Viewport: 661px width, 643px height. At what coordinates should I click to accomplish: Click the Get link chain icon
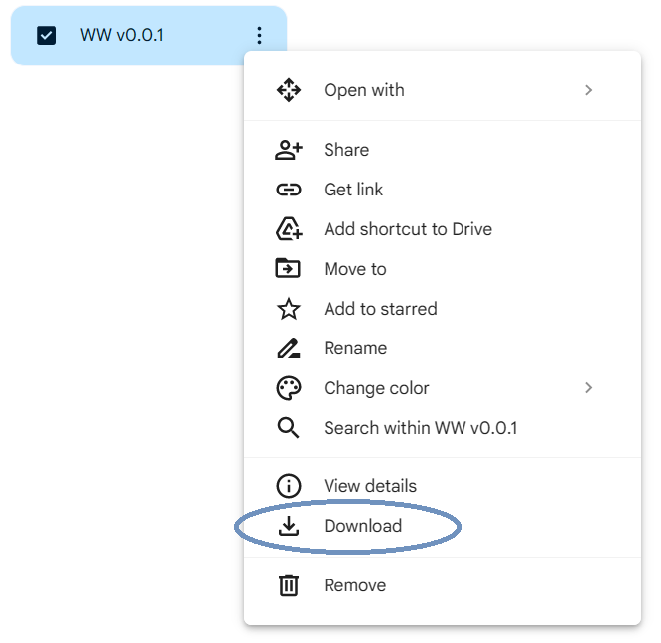point(288,190)
